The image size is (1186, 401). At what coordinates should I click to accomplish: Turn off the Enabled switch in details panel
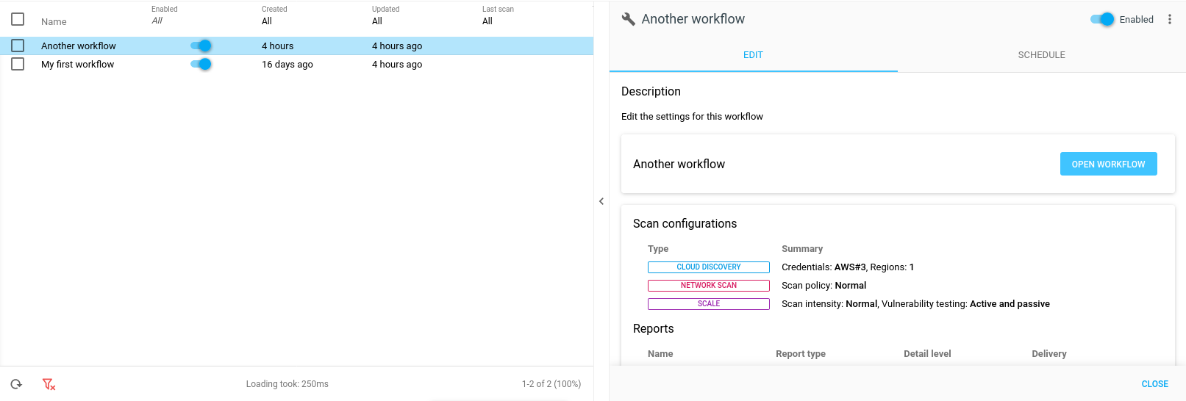coord(1102,20)
